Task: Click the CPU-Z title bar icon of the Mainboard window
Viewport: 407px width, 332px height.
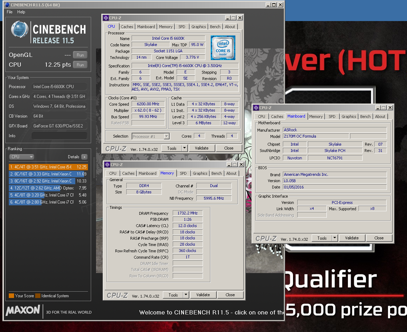Action: 256,108
